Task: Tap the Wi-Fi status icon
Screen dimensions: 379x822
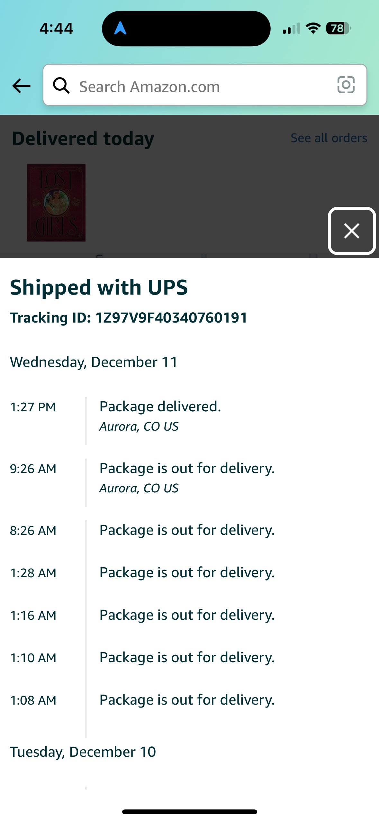Action: [313, 28]
